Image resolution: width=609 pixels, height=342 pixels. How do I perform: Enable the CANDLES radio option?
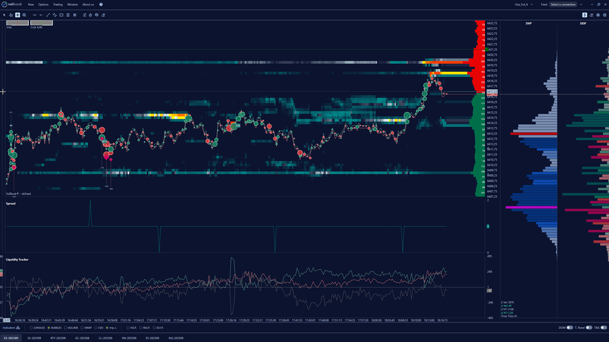click(31, 328)
